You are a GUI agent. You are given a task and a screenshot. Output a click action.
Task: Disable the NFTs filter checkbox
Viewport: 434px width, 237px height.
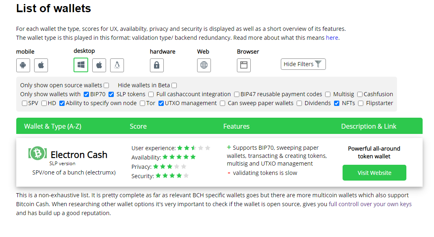[336, 103]
